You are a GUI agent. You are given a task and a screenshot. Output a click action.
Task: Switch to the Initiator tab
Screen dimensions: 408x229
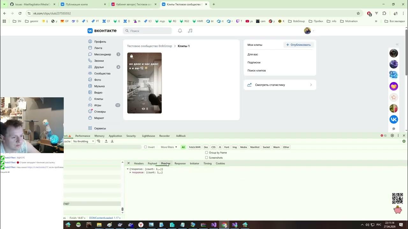click(x=194, y=163)
